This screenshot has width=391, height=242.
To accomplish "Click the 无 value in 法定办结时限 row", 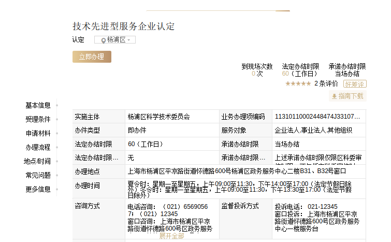I will point(172,158).
